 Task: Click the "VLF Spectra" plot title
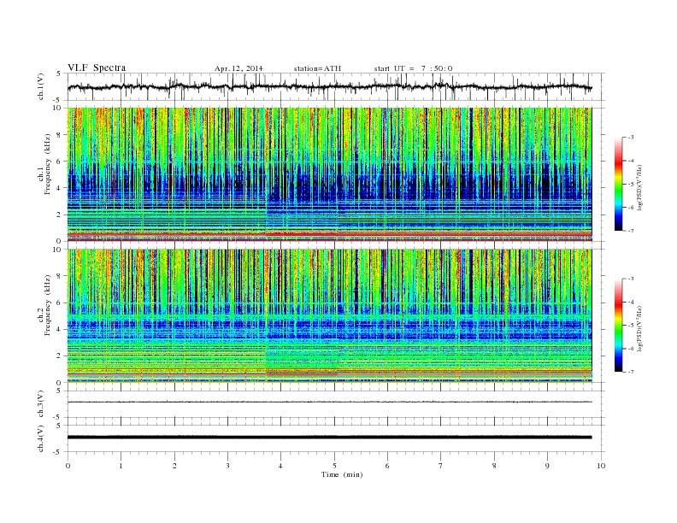click(97, 68)
